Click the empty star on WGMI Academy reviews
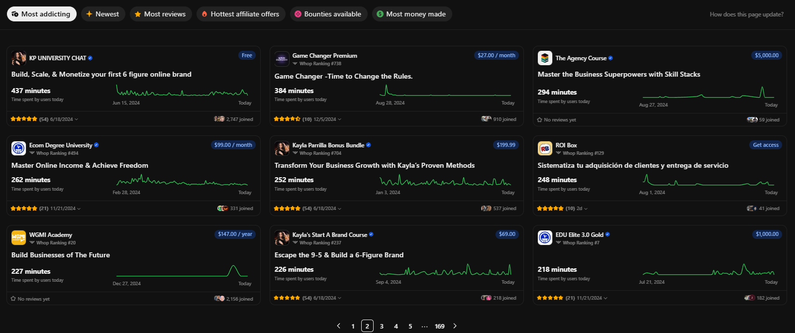The height and width of the screenshot is (333, 795). pyautogui.click(x=13, y=299)
